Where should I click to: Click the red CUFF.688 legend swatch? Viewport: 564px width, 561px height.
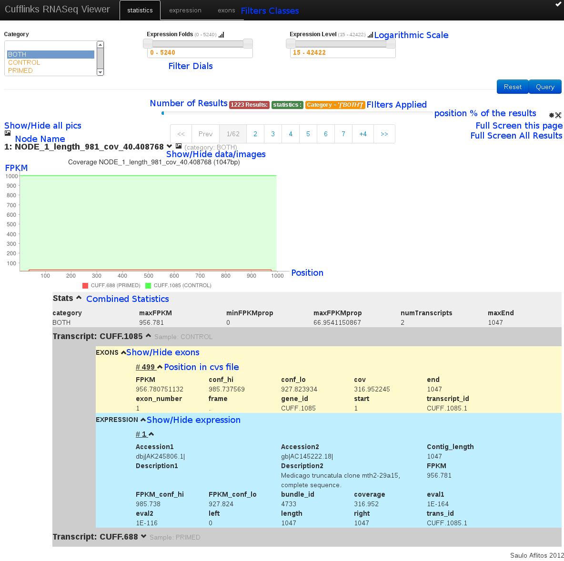(85, 286)
